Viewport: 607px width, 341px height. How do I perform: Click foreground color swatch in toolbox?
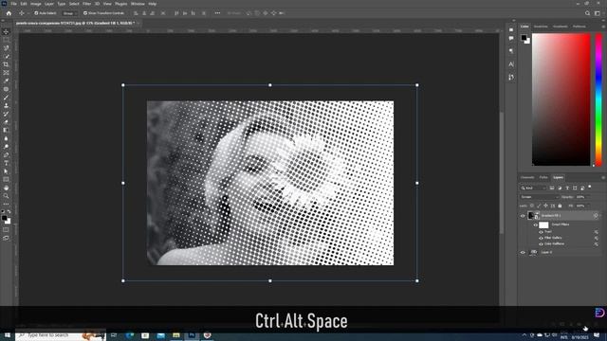[x=4, y=219]
